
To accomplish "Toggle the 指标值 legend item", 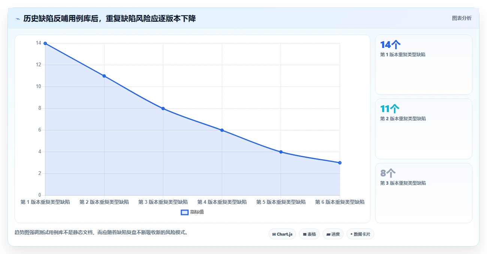I will click(x=192, y=212).
